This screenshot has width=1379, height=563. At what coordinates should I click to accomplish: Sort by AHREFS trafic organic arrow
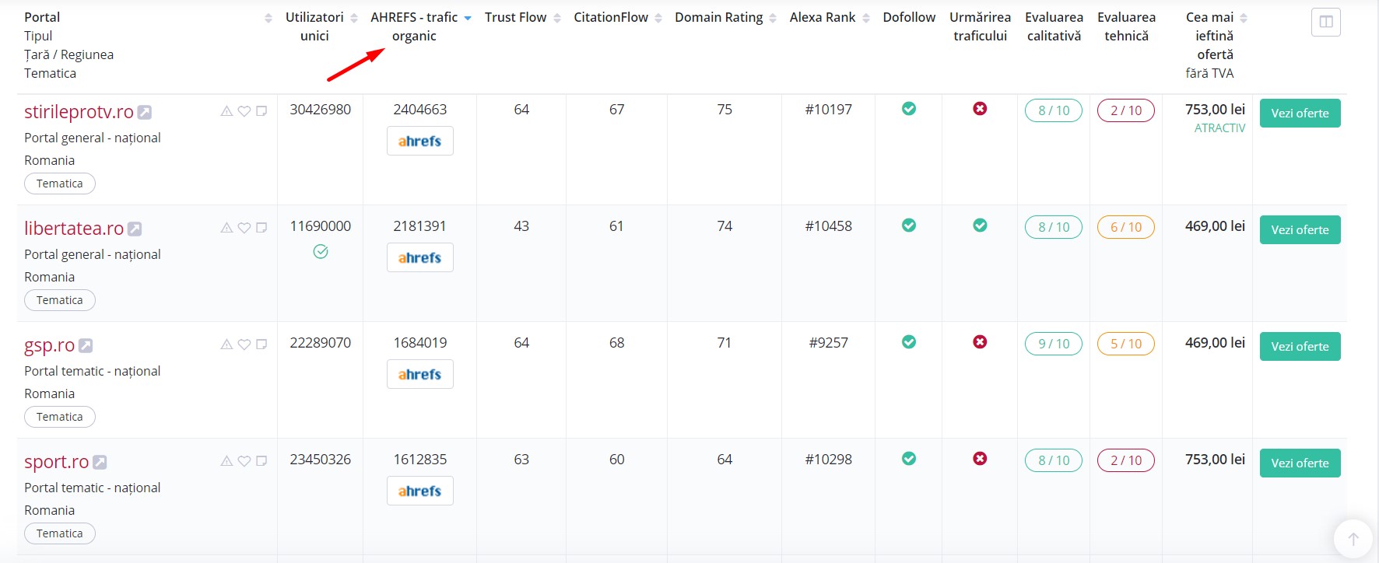[x=468, y=18]
